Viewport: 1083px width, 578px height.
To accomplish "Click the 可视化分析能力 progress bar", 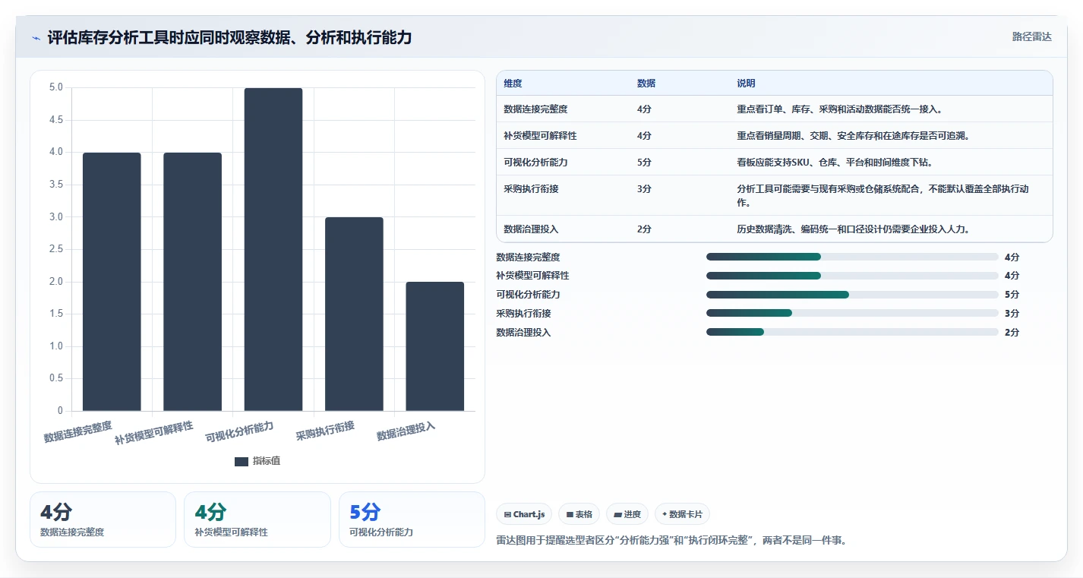I will (852, 295).
